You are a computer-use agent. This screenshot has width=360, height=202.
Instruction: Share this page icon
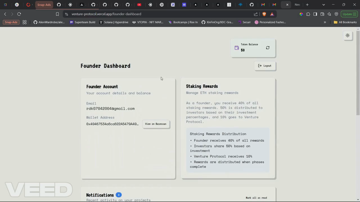(x=256, y=14)
